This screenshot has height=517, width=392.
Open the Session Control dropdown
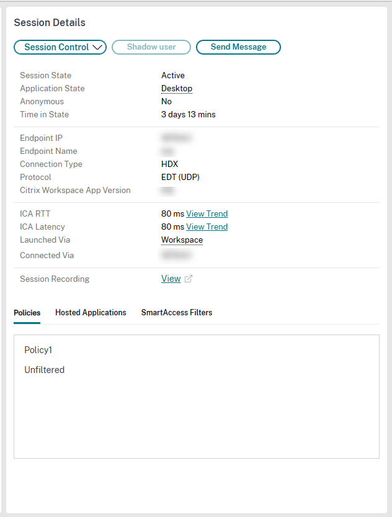click(60, 47)
